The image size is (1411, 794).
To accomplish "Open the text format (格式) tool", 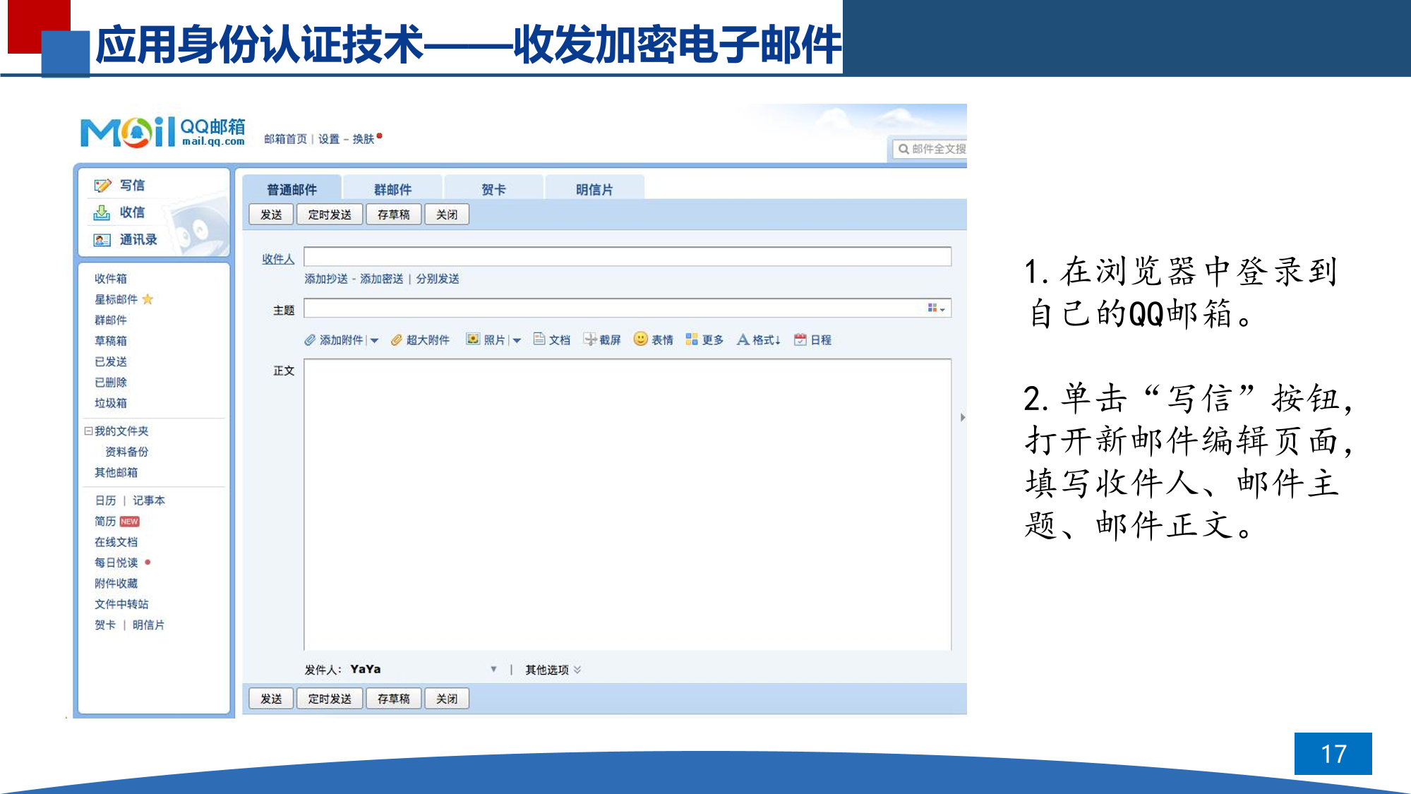I will tap(743, 339).
